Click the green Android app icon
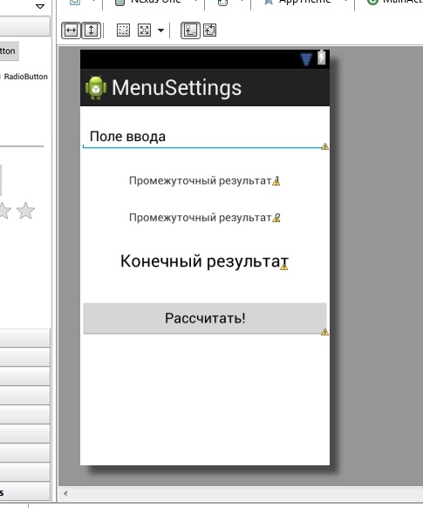This screenshot has height=508, width=423. click(x=96, y=87)
